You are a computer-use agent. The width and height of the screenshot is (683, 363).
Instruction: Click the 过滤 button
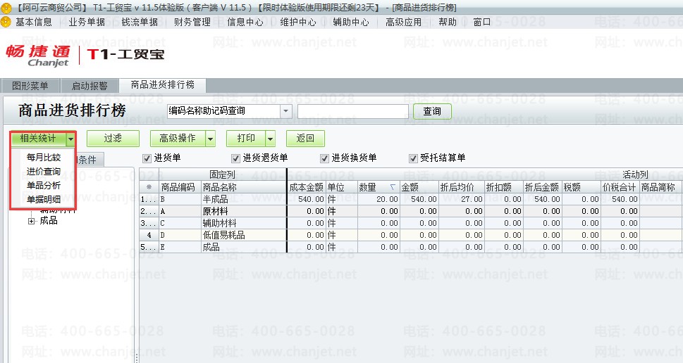(113, 139)
